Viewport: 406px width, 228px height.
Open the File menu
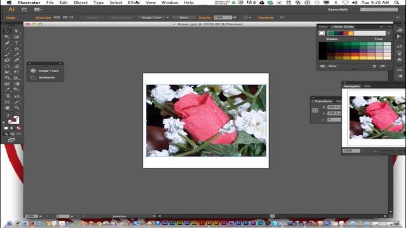coord(50,3)
